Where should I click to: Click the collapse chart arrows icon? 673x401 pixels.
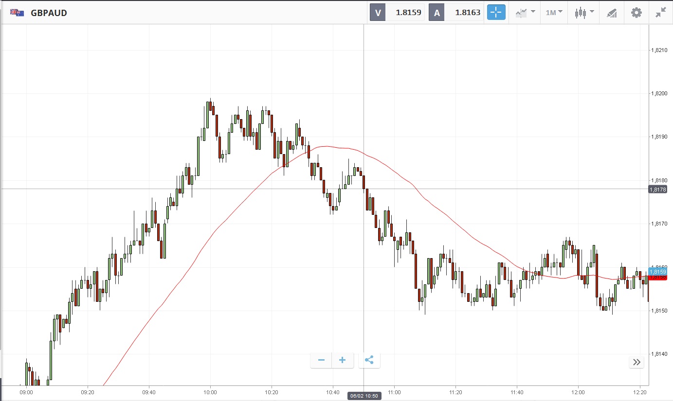pos(660,13)
